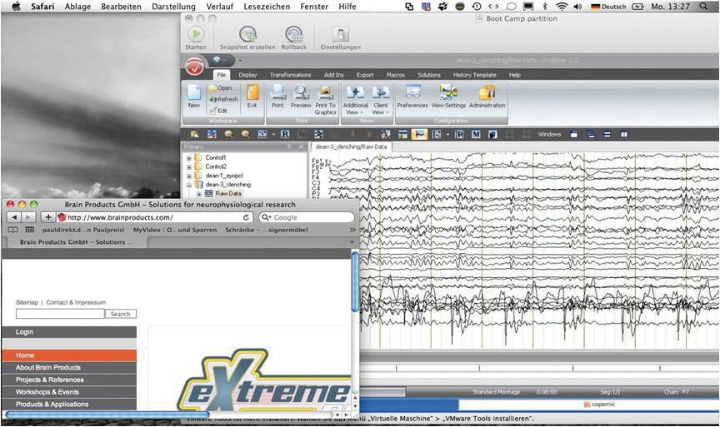Collapse the dean-3_clenching tree node

pos(188,186)
